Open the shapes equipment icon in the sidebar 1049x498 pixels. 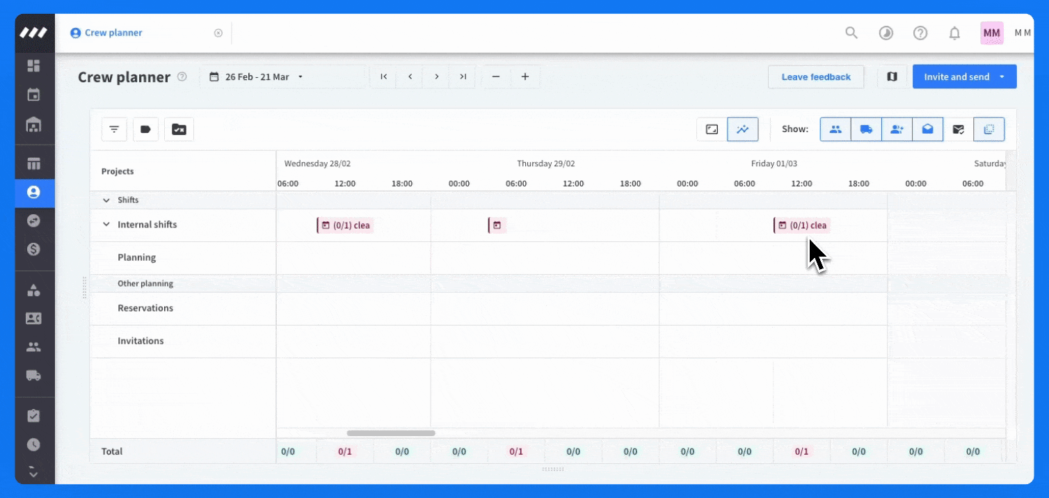click(x=33, y=290)
